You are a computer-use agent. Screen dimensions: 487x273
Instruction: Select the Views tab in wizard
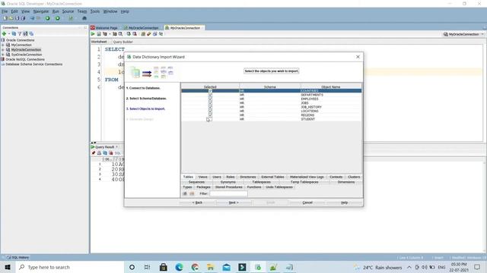click(203, 177)
